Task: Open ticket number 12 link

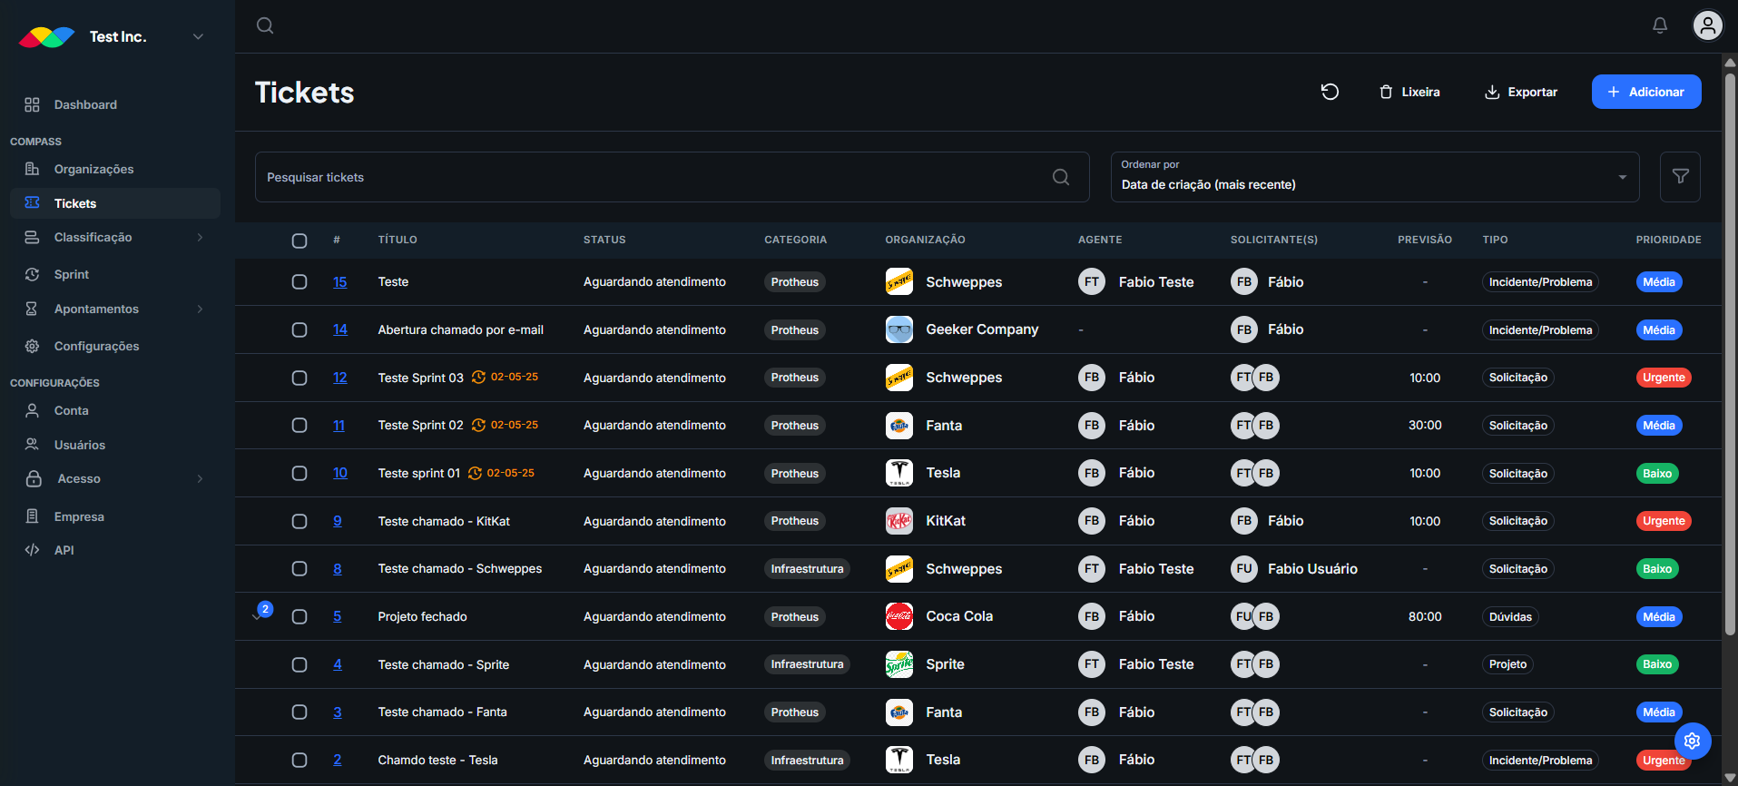Action: (340, 378)
